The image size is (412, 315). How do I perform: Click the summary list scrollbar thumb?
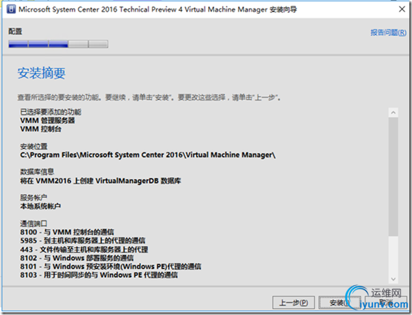pos(393,177)
